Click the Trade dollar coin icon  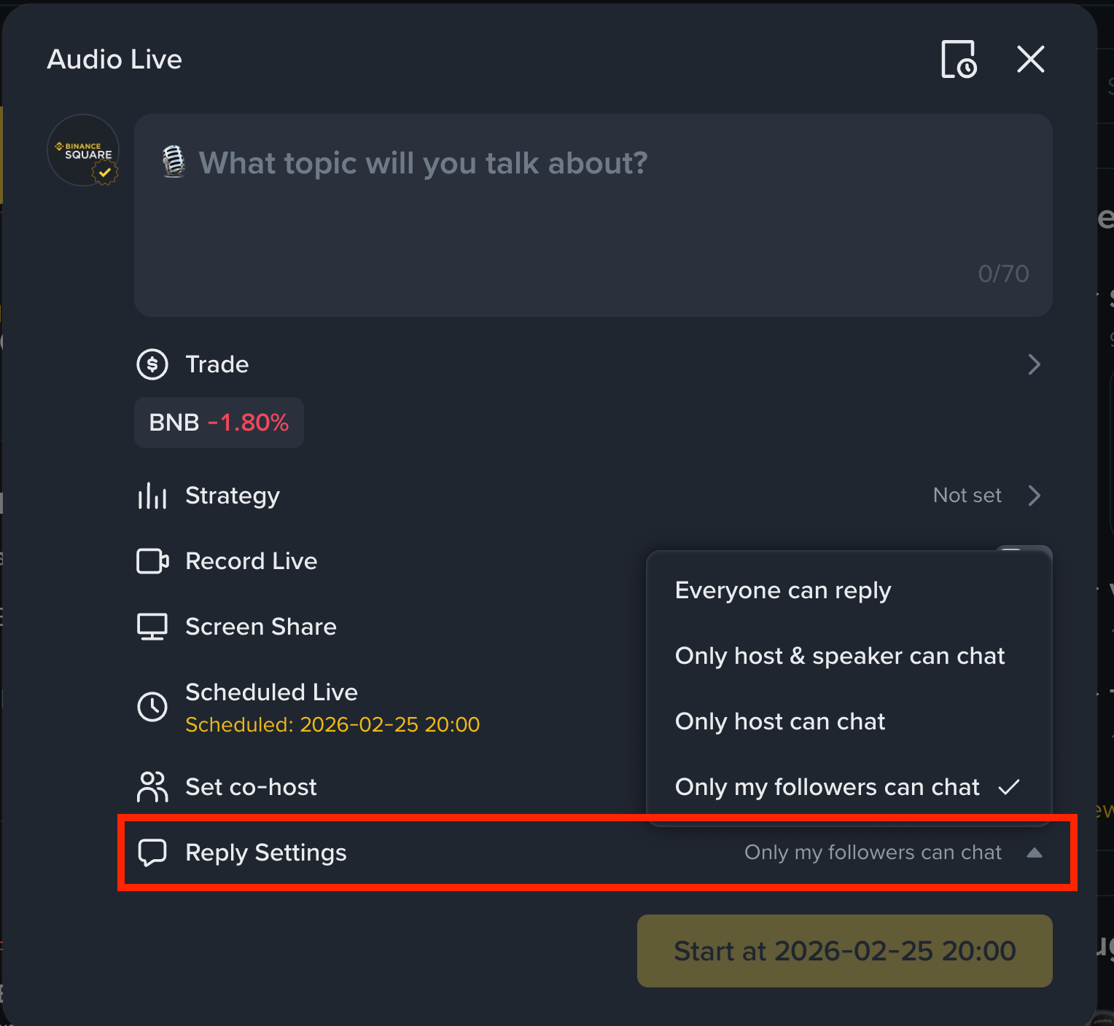pos(152,364)
